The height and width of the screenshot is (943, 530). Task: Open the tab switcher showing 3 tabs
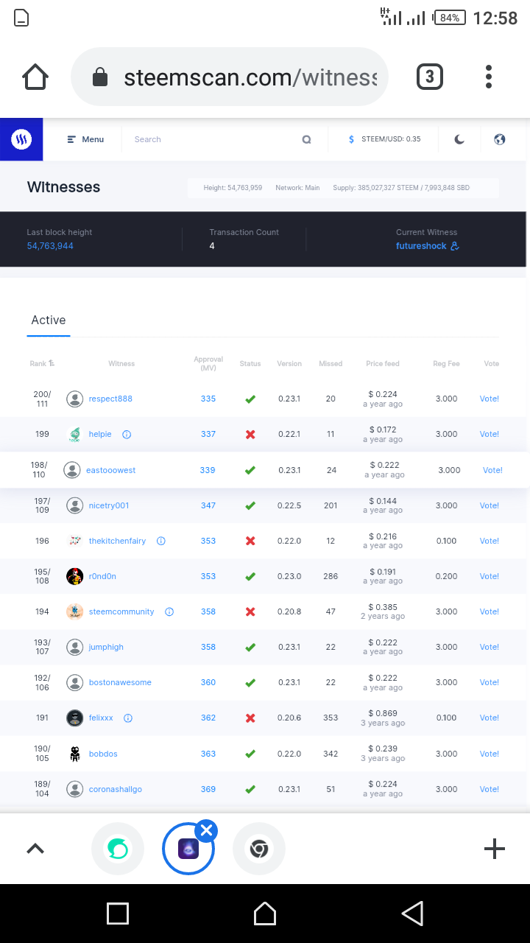pos(430,77)
